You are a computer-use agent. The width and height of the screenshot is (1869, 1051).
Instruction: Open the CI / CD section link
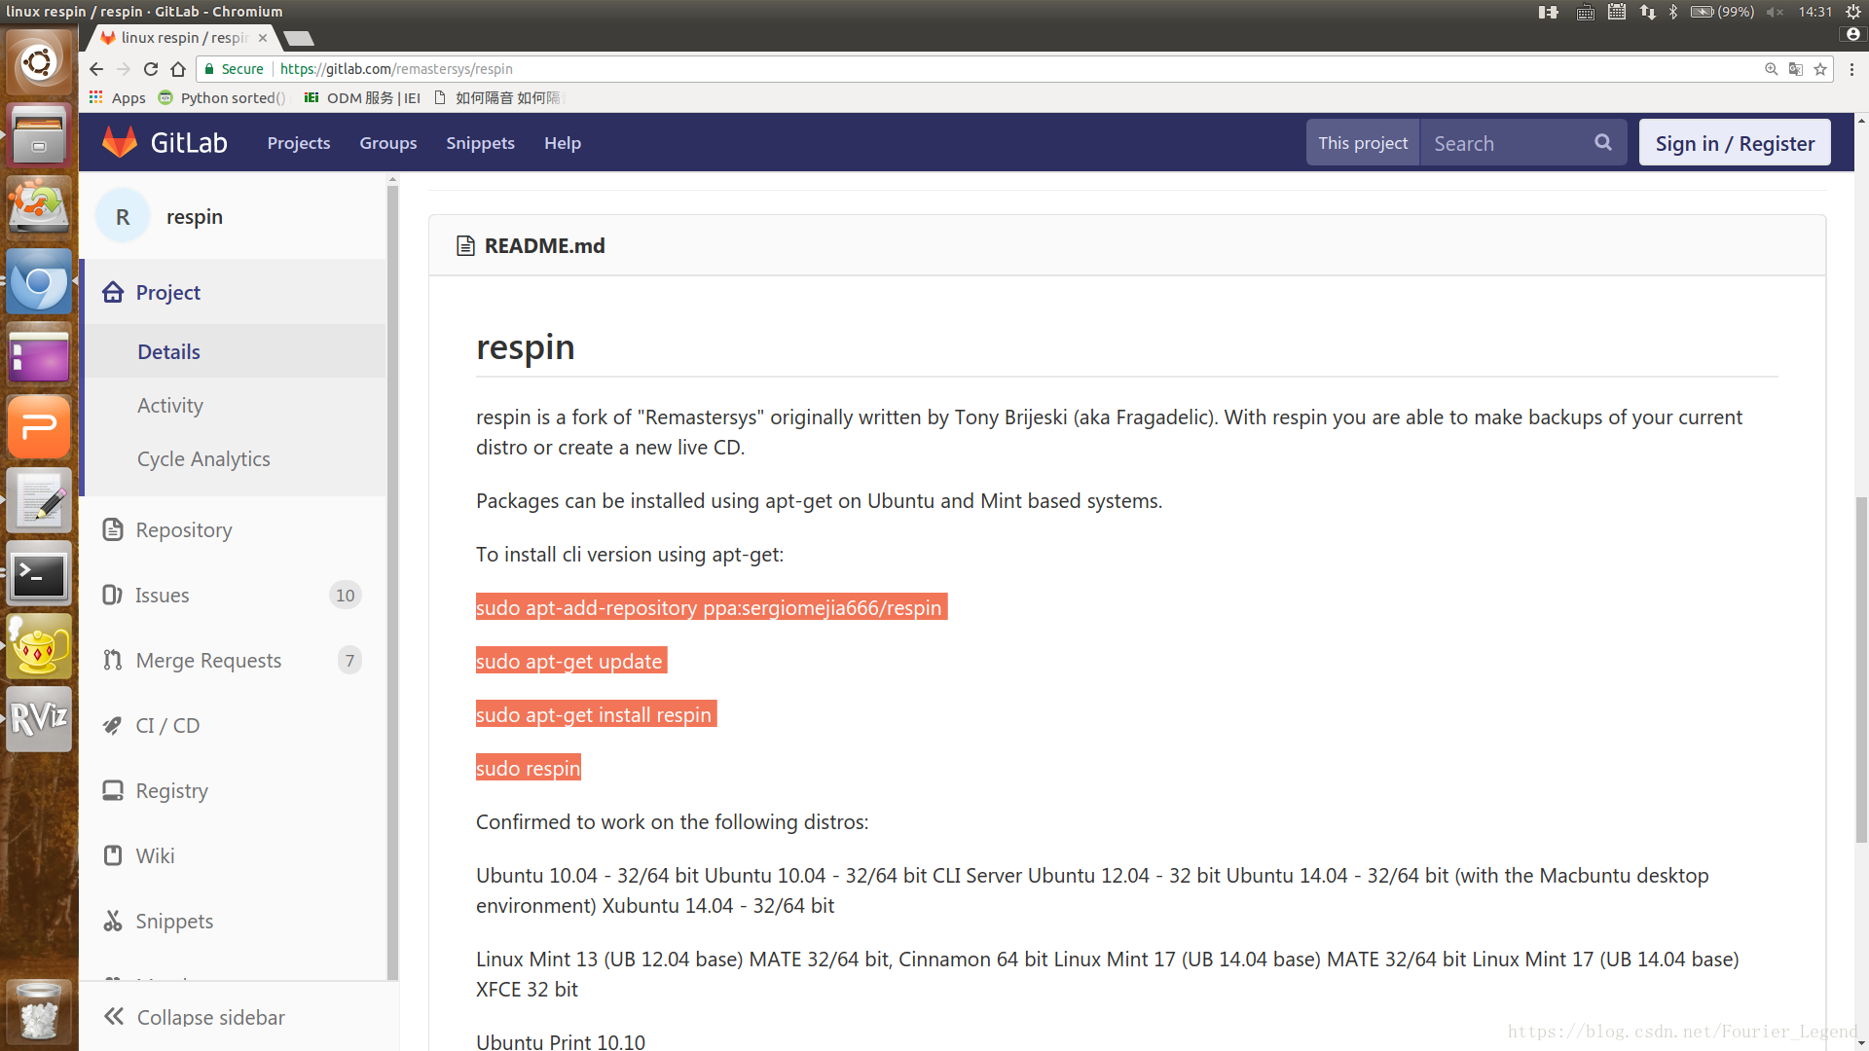167,725
